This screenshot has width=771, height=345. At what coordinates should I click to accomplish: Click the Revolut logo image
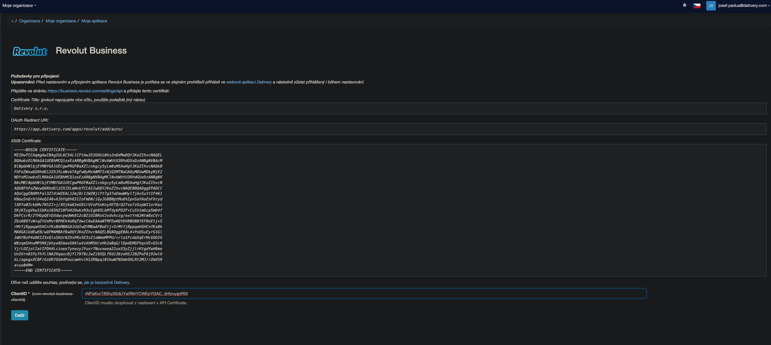pyautogui.click(x=30, y=51)
